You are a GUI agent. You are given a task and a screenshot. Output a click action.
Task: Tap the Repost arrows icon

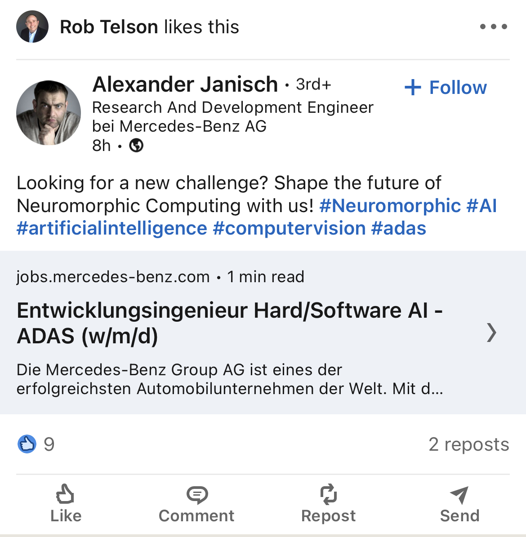[328, 494]
